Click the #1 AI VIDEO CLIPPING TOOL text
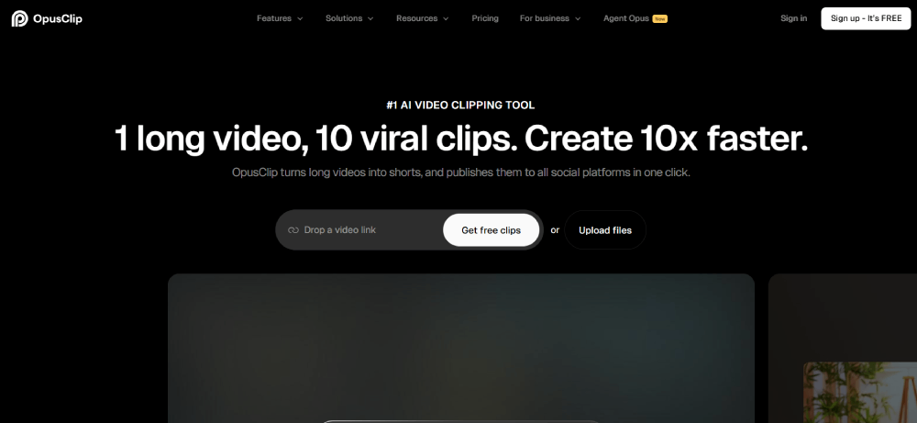This screenshot has width=917, height=423. pyautogui.click(x=460, y=106)
